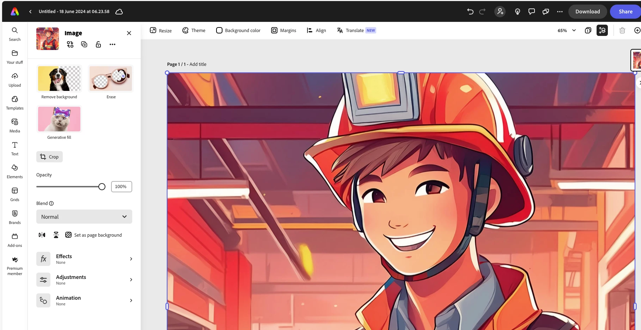This screenshot has height=330, width=641.
Task: Open the Premium member section
Action: coord(15,266)
